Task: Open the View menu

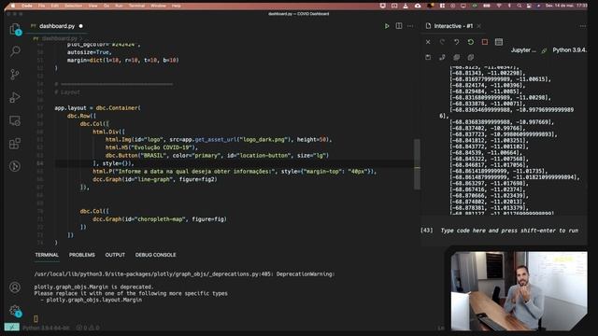Action: coord(93,6)
